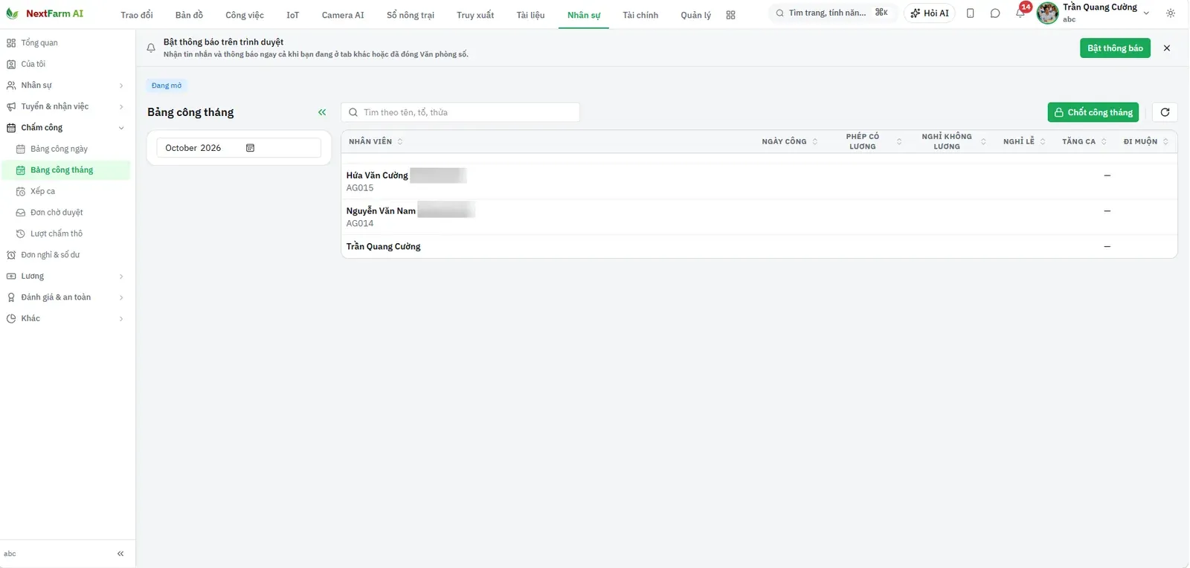
Task: Open the Sổ nông trại tab
Action: coord(411,15)
